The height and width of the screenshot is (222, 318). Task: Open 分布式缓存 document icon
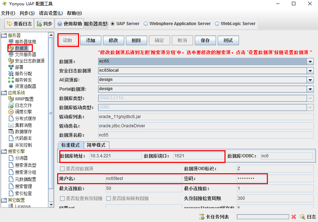[11, 118]
